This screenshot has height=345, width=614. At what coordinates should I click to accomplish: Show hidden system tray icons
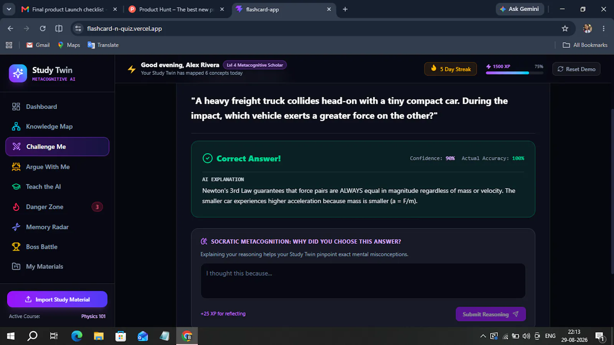[483, 336]
